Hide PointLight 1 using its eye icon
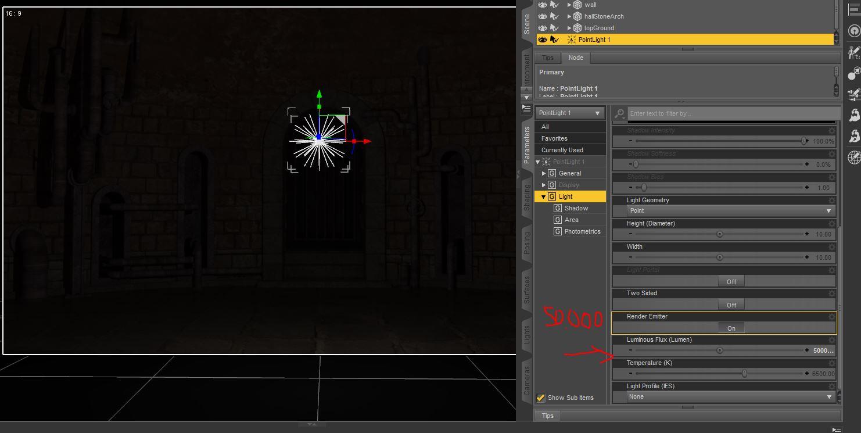Viewport: 861px width, 433px height. 543,40
